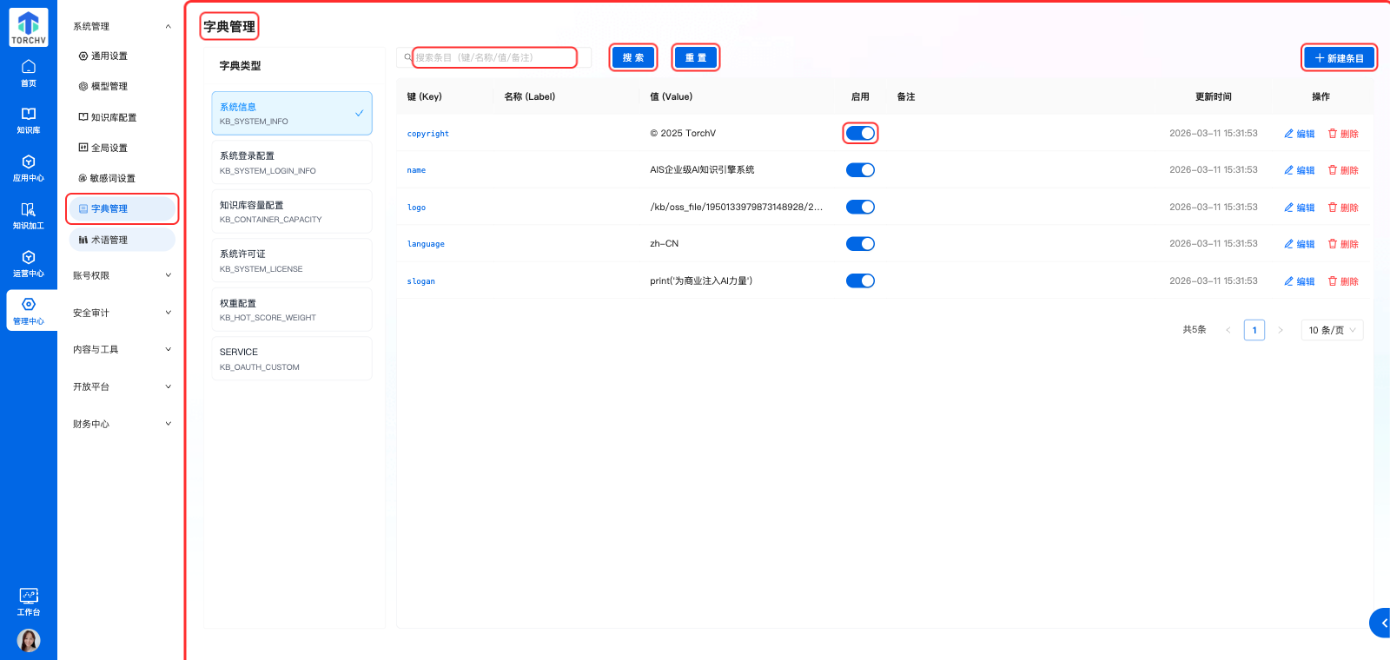Open the 10 条/页 page size dropdown

[x=1332, y=330]
